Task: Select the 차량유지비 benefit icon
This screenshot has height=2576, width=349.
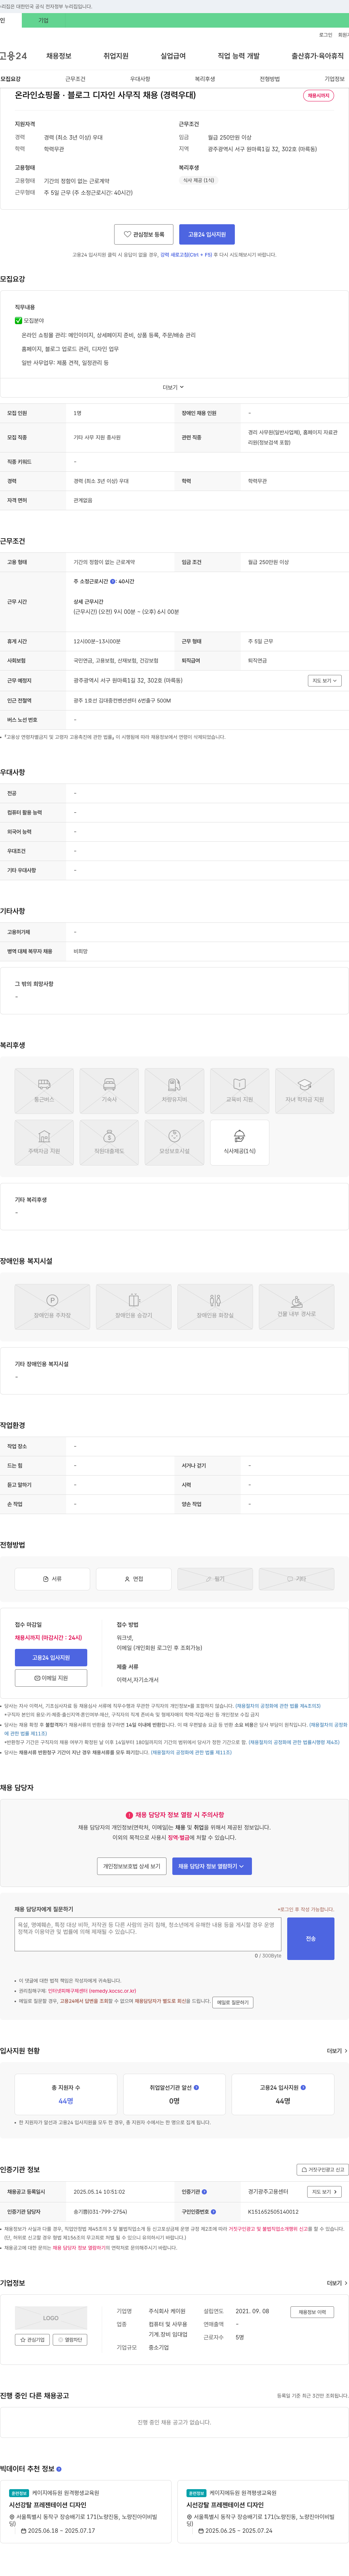Action: (x=174, y=1091)
